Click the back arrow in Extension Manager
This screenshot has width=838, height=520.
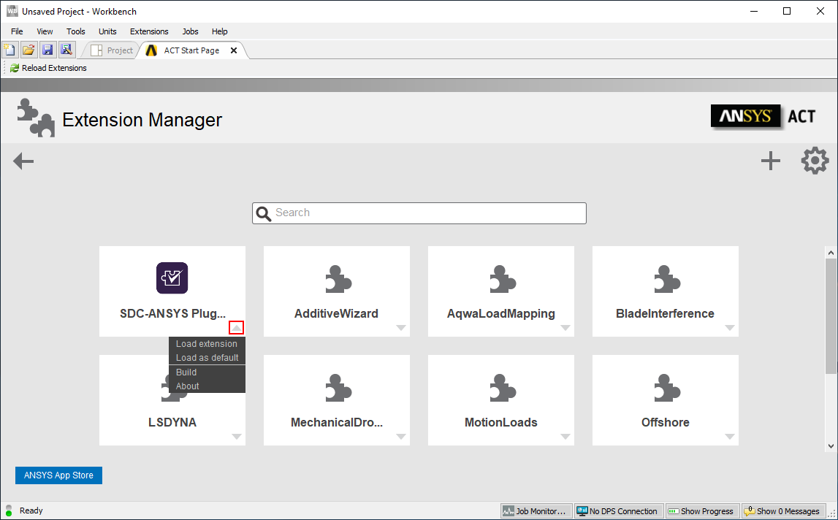point(23,161)
